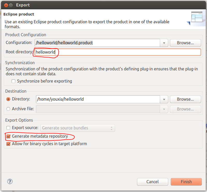This screenshot has width=207, height=192.
Task: Focus the Configuration path text field
Action: pos(97,43)
